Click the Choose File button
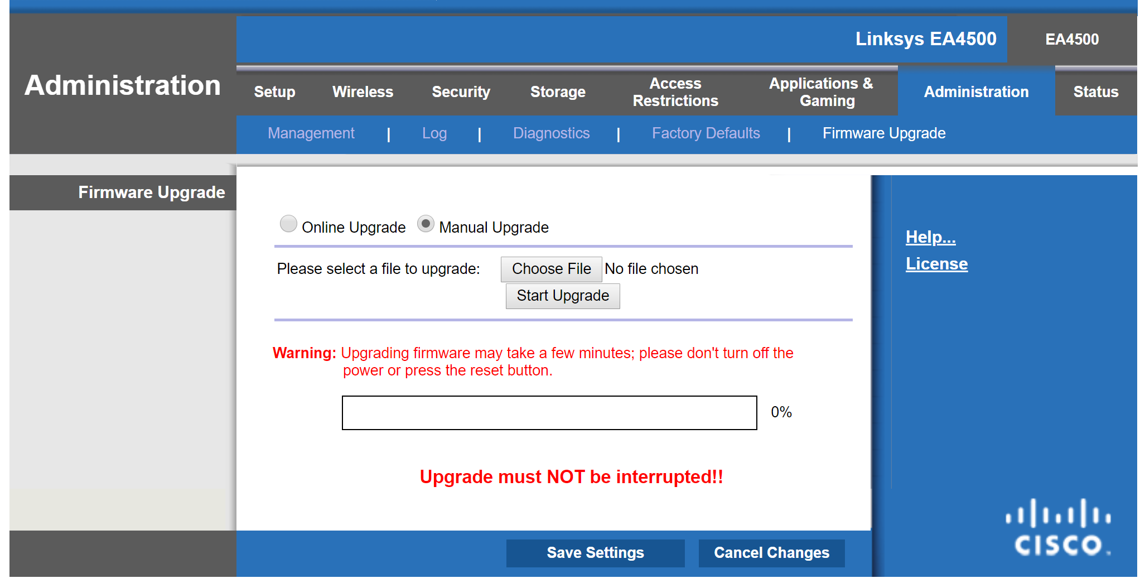1145x583 pixels. [551, 269]
